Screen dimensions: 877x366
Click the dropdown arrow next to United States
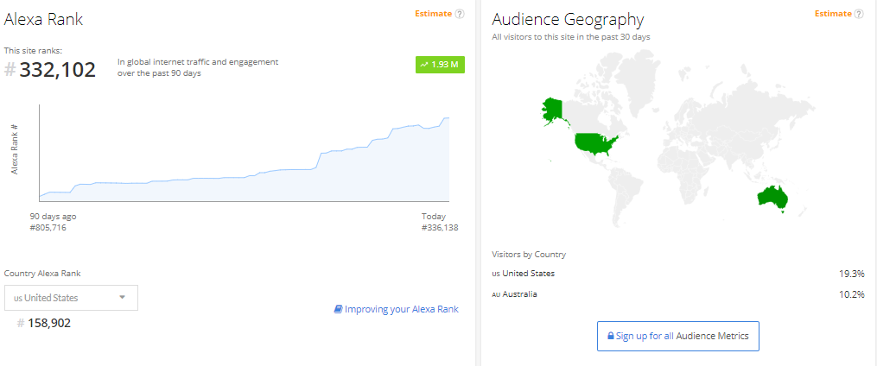[x=122, y=297]
